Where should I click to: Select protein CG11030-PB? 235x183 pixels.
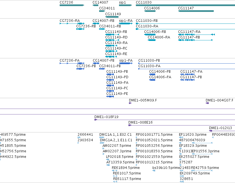tap(149, 61)
